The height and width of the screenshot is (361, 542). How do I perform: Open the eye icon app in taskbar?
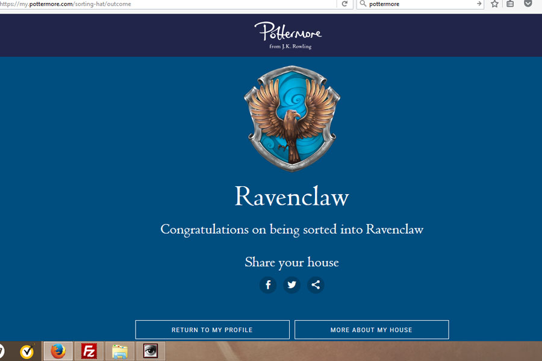pyautogui.click(x=151, y=351)
